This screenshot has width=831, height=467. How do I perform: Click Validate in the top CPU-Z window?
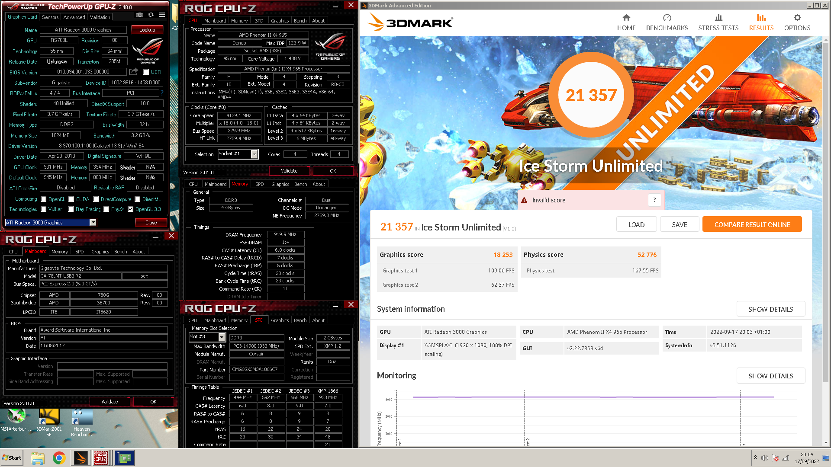(x=289, y=171)
